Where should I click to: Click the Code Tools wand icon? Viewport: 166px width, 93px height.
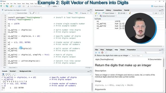tap(33, 13)
